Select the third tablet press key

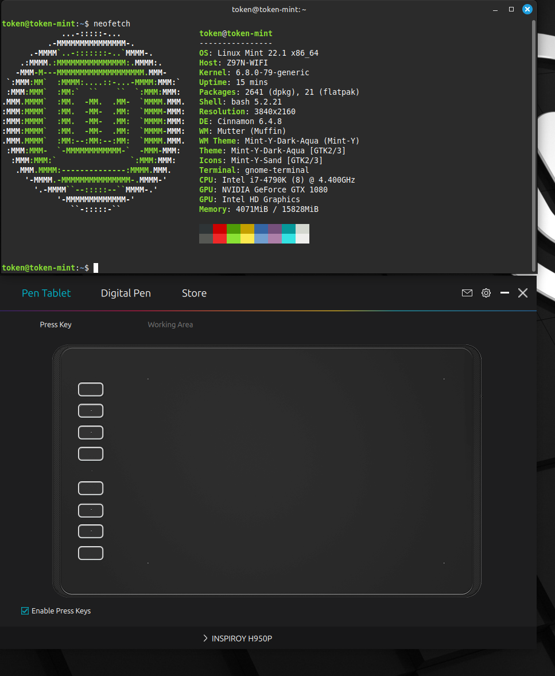point(91,432)
